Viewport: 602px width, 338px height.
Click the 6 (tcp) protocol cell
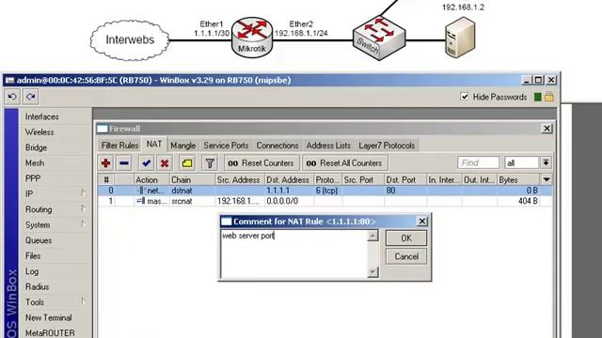[x=326, y=191]
